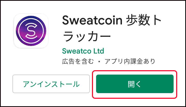View the developer named under the title
Viewport: 186px width, 107px height.
[83, 51]
